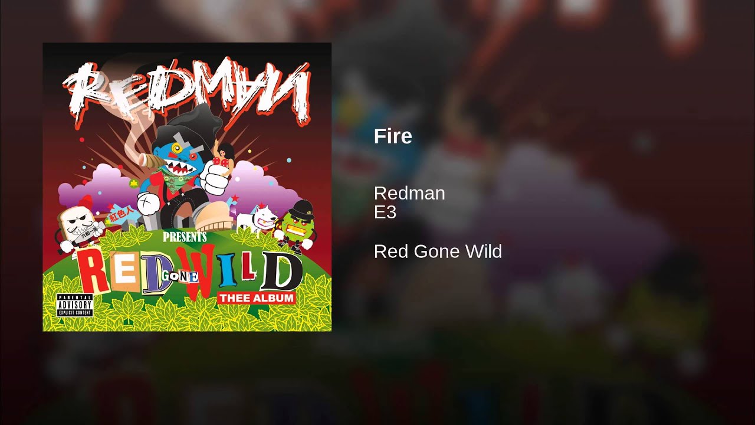
Task: Click the red sign with Chinese characters
Action: 120,215
